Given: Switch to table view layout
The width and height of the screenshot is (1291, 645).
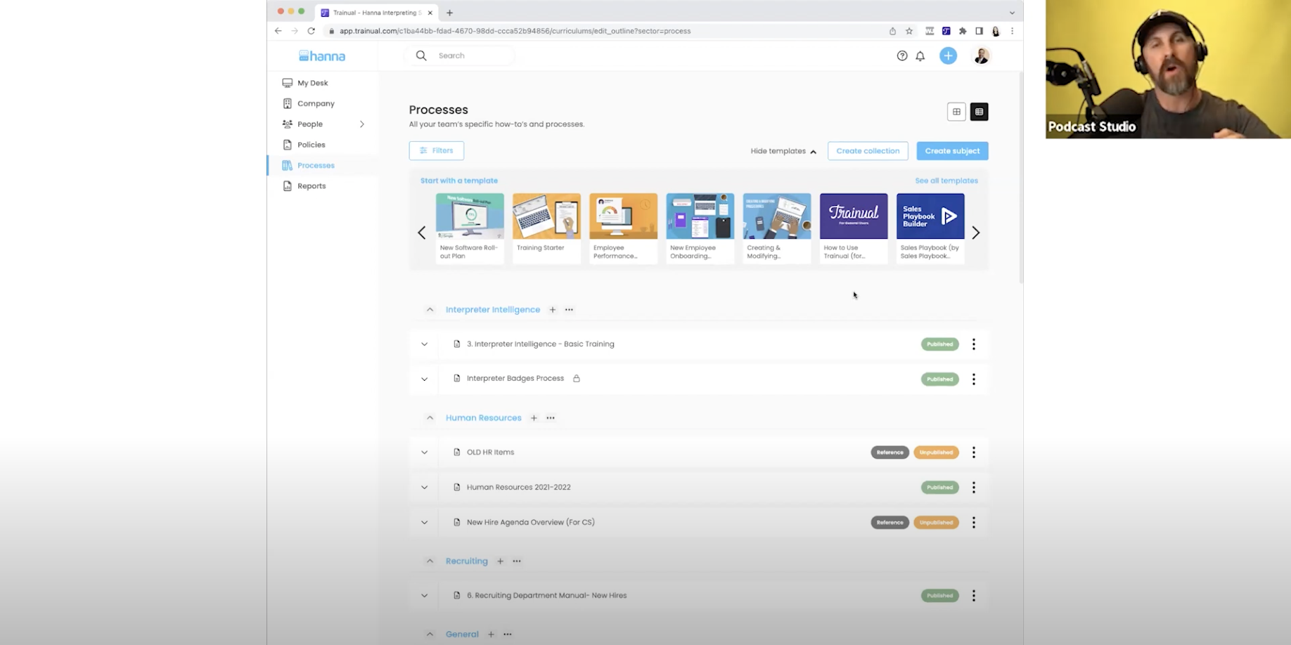Looking at the screenshot, I should point(979,111).
